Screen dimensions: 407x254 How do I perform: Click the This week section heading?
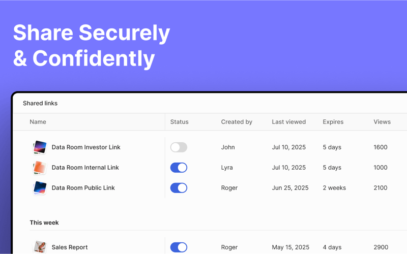[44, 223]
